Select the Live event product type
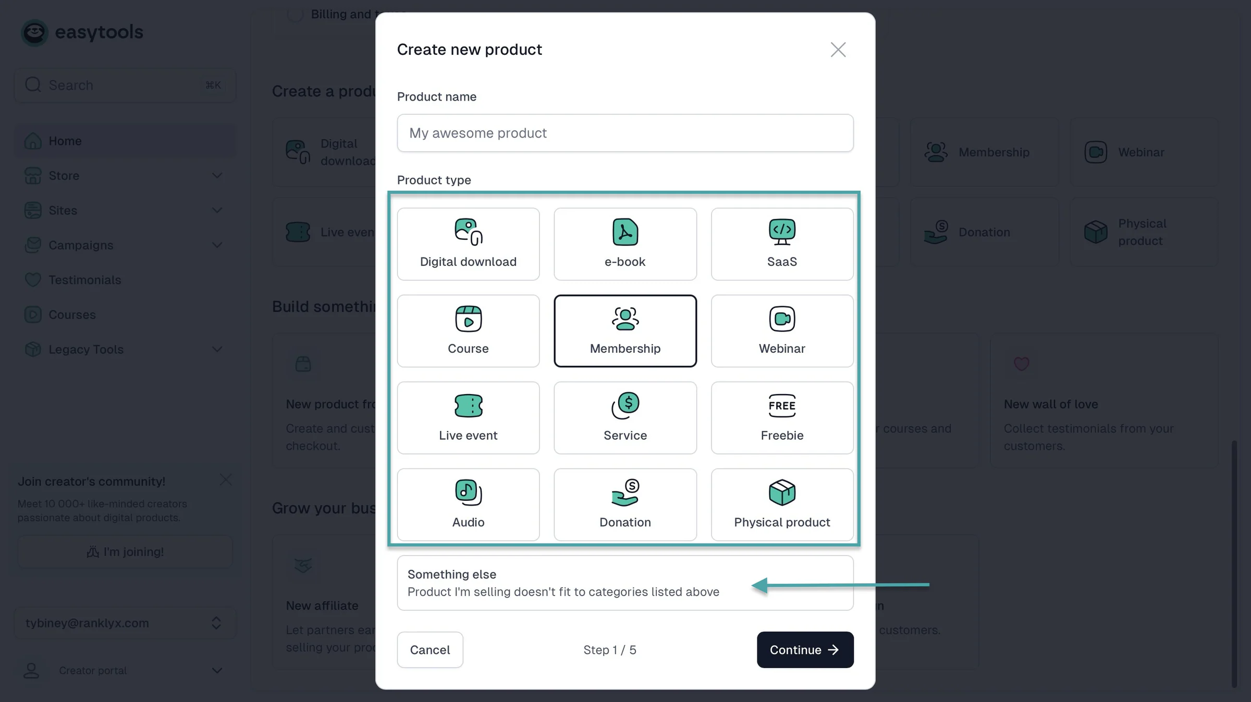Screen dimensions: 1251x702 (468, 417)
